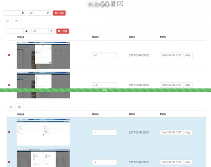211x167 pixels.
Task: Click the path field in the row named 5
Action: (172, 162)
